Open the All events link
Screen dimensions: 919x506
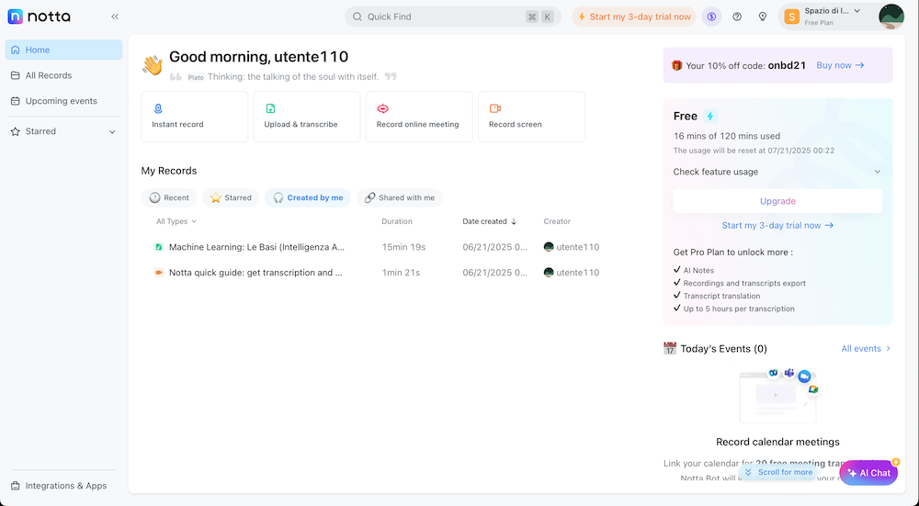coord(866,348)
